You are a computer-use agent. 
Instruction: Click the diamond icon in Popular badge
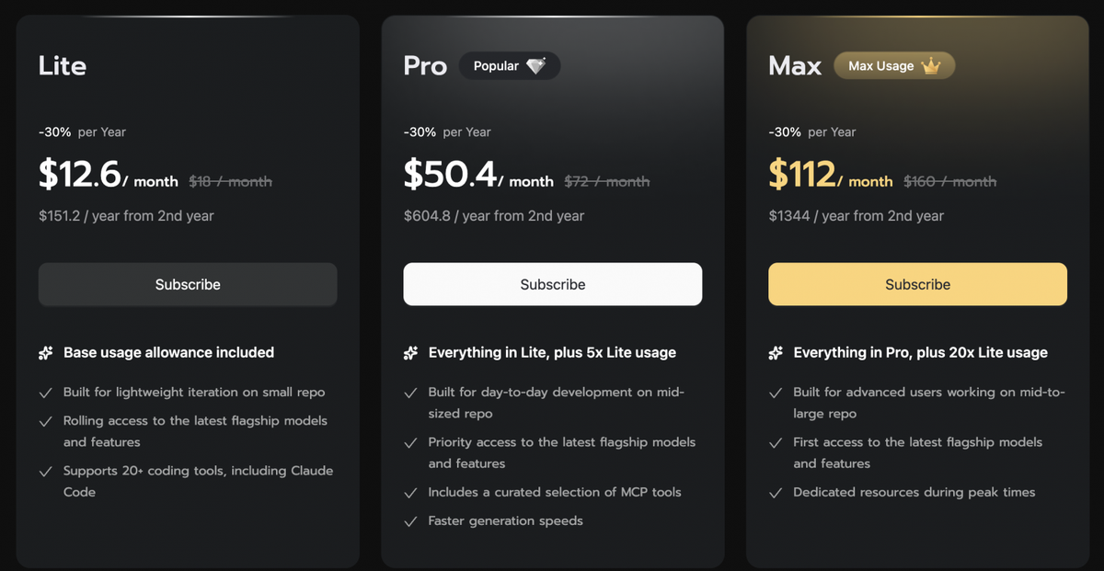pos(536,66)
